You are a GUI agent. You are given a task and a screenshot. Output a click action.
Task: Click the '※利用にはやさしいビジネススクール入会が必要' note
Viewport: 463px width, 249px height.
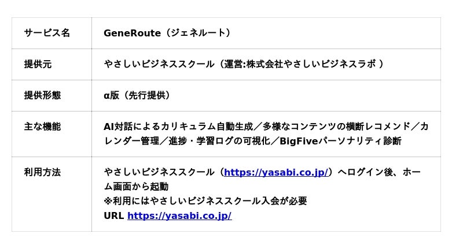[x=205, y=201]
